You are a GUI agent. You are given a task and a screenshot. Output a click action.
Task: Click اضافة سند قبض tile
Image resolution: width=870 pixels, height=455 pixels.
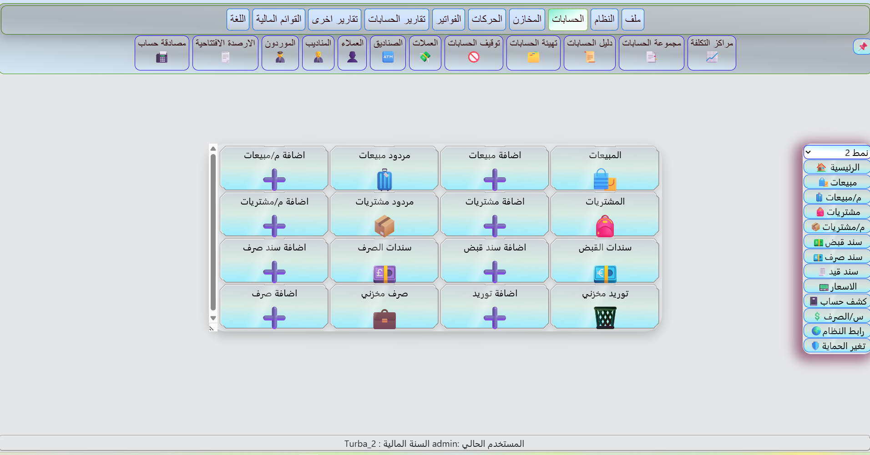tap(495, 260)
